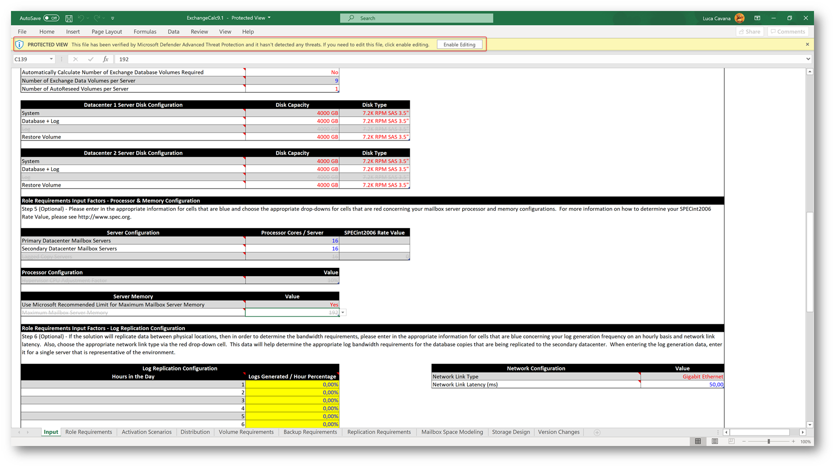836x468 pixels.
Task: Close the Protected View message bar
Action: (807, 45)
